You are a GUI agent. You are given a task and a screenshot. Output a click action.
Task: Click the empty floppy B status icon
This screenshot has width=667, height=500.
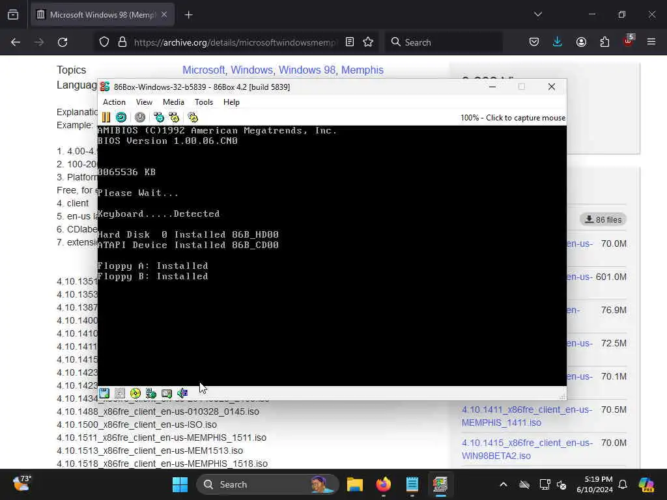(x=120, y=393)
